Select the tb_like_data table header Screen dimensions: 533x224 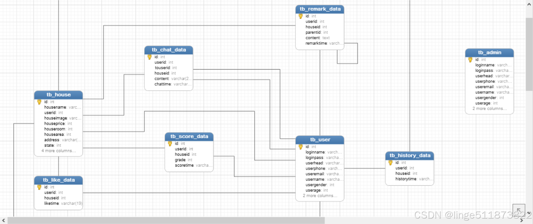pos(58,180)
